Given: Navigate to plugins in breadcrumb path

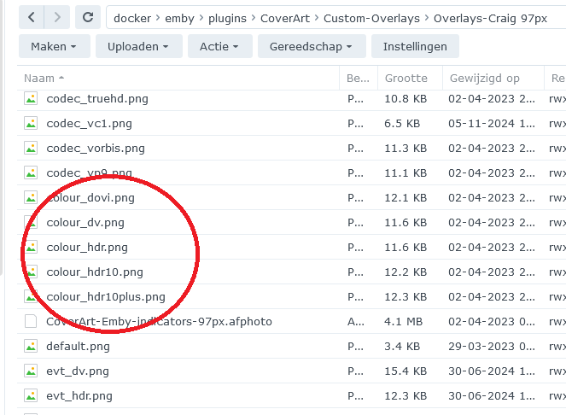Looking at the screenshot, I should click(227, 18).
